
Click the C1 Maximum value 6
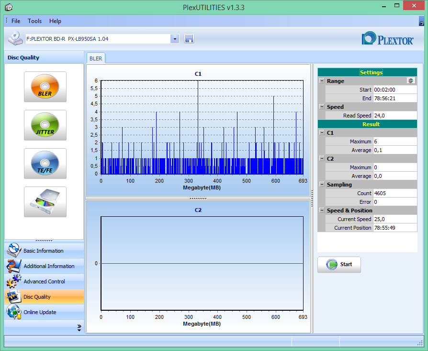[395, 141]
